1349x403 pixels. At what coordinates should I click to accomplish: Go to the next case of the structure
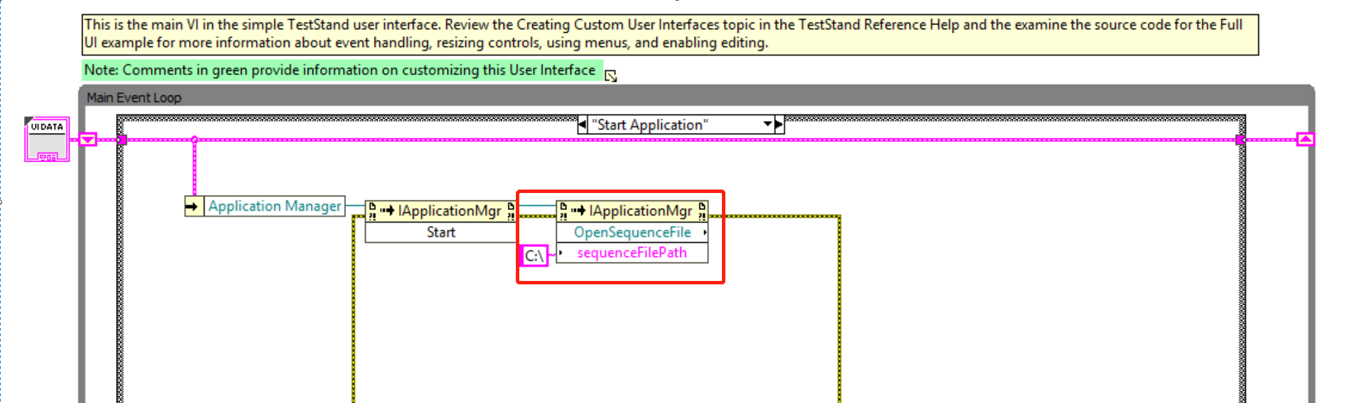[x=779, y=125]
